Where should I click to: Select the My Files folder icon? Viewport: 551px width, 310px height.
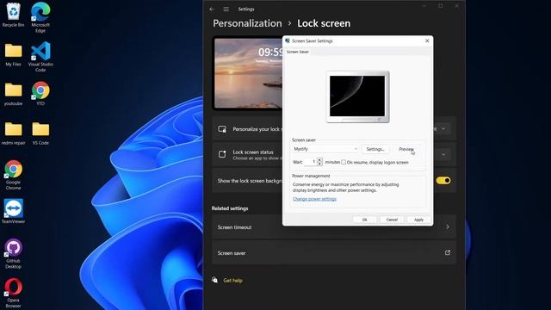(14, 54)
